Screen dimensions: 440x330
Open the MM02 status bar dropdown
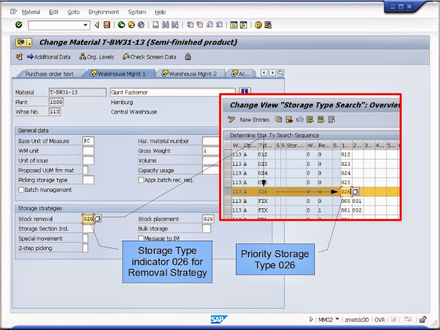tap(338, 319)
